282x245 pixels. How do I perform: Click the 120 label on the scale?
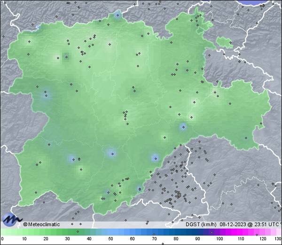pos(263,239)
